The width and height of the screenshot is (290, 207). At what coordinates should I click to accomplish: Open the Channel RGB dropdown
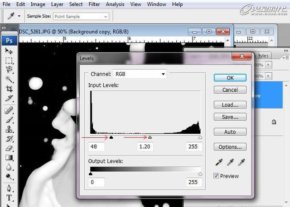140,74
